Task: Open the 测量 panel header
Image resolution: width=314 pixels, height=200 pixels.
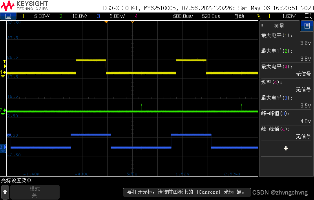Action: [279, 26]
